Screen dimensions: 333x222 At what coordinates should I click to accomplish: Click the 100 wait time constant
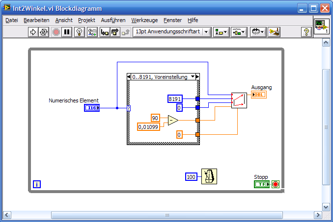[x=191, y=177]
